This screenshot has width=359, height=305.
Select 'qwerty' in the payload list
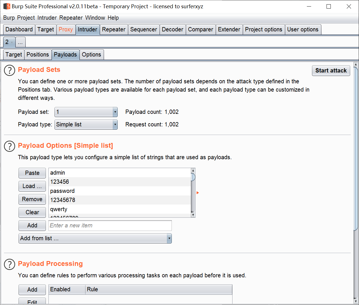(120, 209)
